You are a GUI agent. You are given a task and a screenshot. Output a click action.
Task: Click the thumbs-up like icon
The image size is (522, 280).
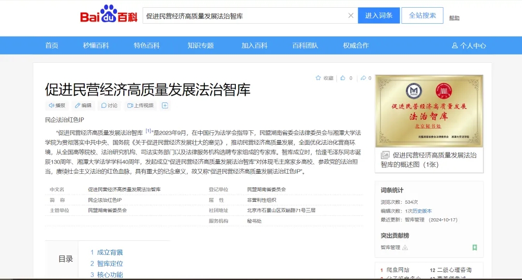(343, 78)
